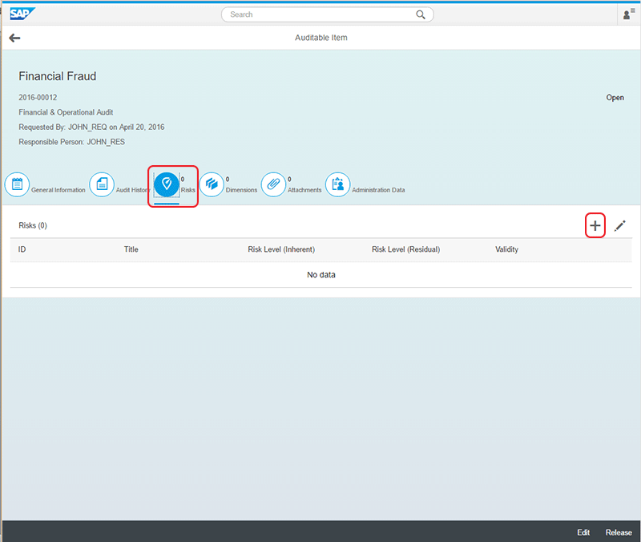Click the search magnifier icon
Image resolution: width=641 pixels, height=542 pixels.
(421, 14)
